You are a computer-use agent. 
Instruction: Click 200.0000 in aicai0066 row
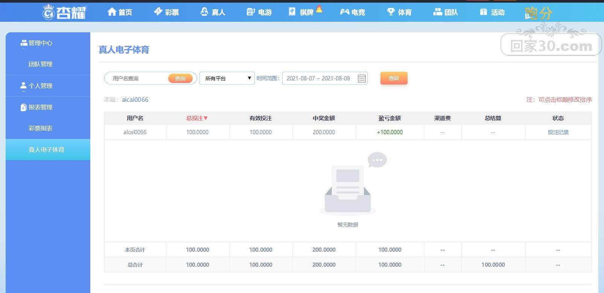[x=324, y=132]
